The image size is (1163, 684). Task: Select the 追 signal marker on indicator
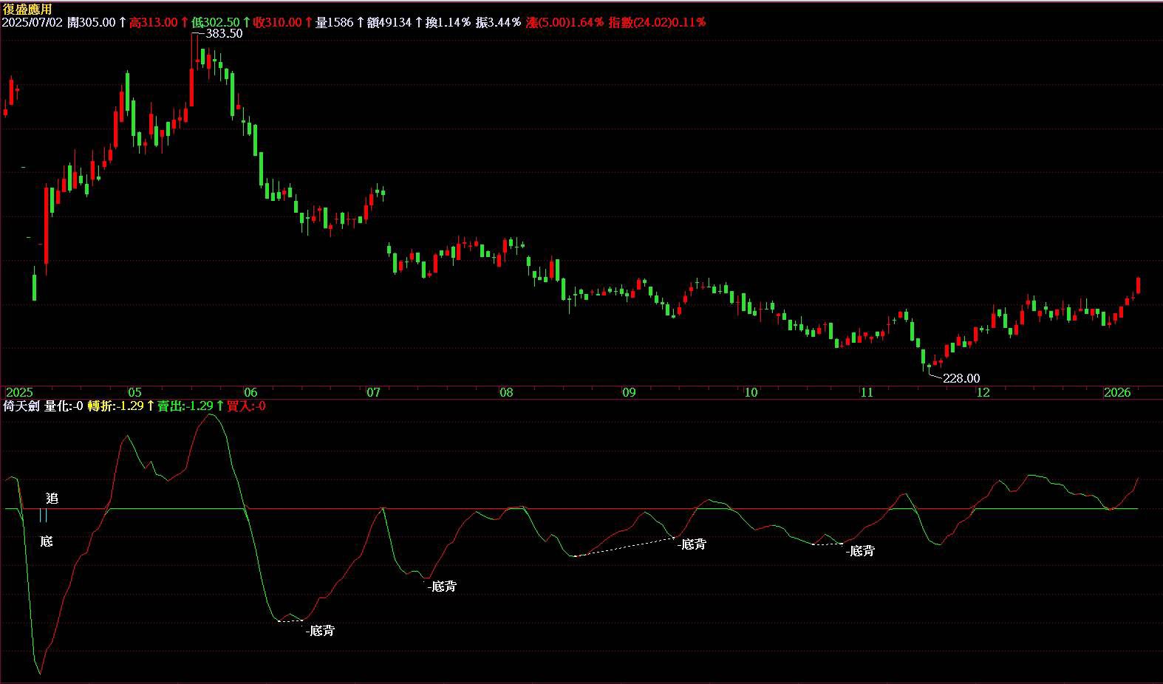click(52, 499)
